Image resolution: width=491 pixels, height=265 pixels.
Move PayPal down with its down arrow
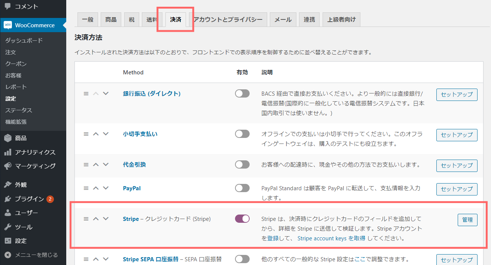[106, 188]
